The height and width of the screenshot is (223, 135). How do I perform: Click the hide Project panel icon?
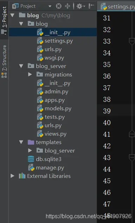pyautogui.click(x=91, y=6)
